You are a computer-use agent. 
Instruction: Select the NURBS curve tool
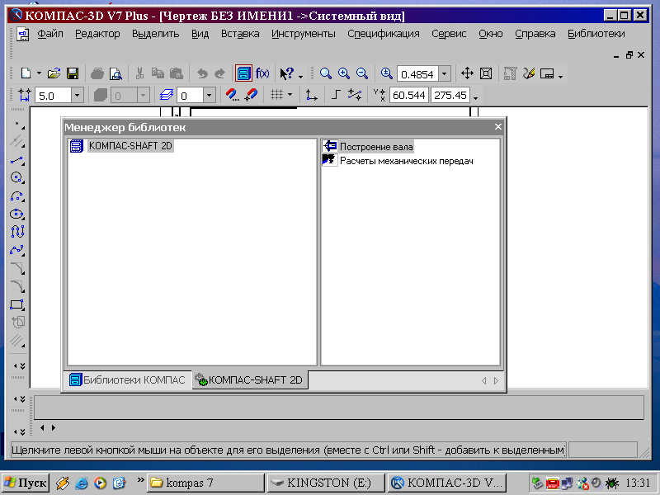[17, 232]
